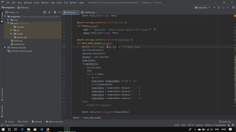Expand img folder
The width and height of the screenshot is (236, 132).
point(8,20)
